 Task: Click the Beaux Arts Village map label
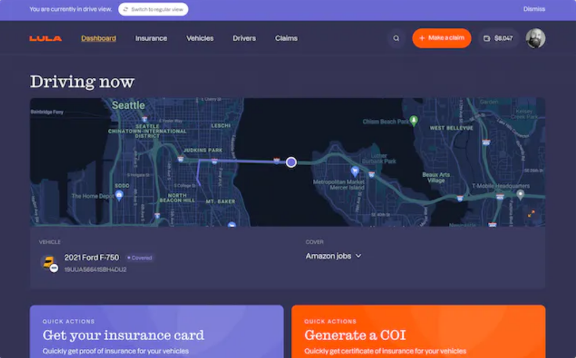point(436,177)
